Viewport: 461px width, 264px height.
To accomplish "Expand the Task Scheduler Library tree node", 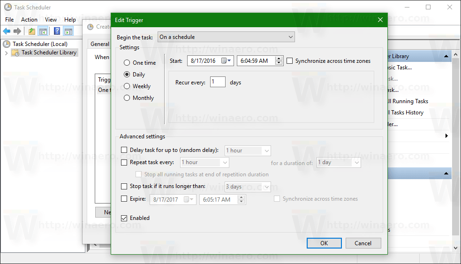I will tap(6, 53).
